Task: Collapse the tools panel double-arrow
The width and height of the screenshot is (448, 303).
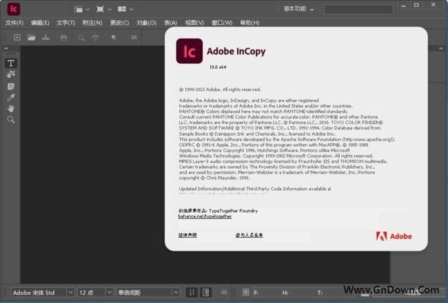Action: [6, 48]
